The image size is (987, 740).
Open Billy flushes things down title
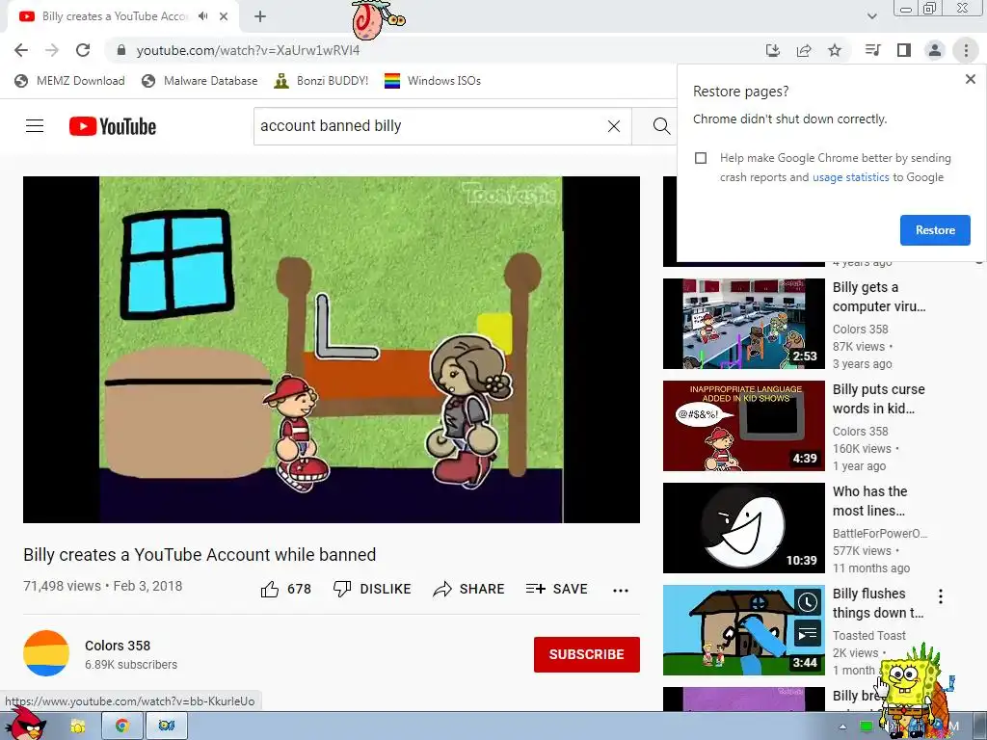[878, 603]
